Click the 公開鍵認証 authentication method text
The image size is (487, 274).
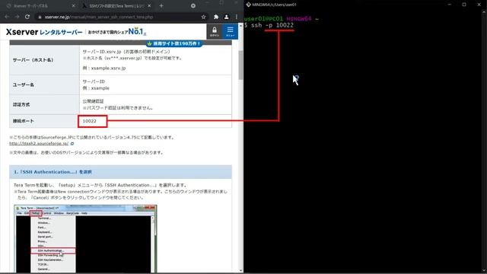coord(93,101)
